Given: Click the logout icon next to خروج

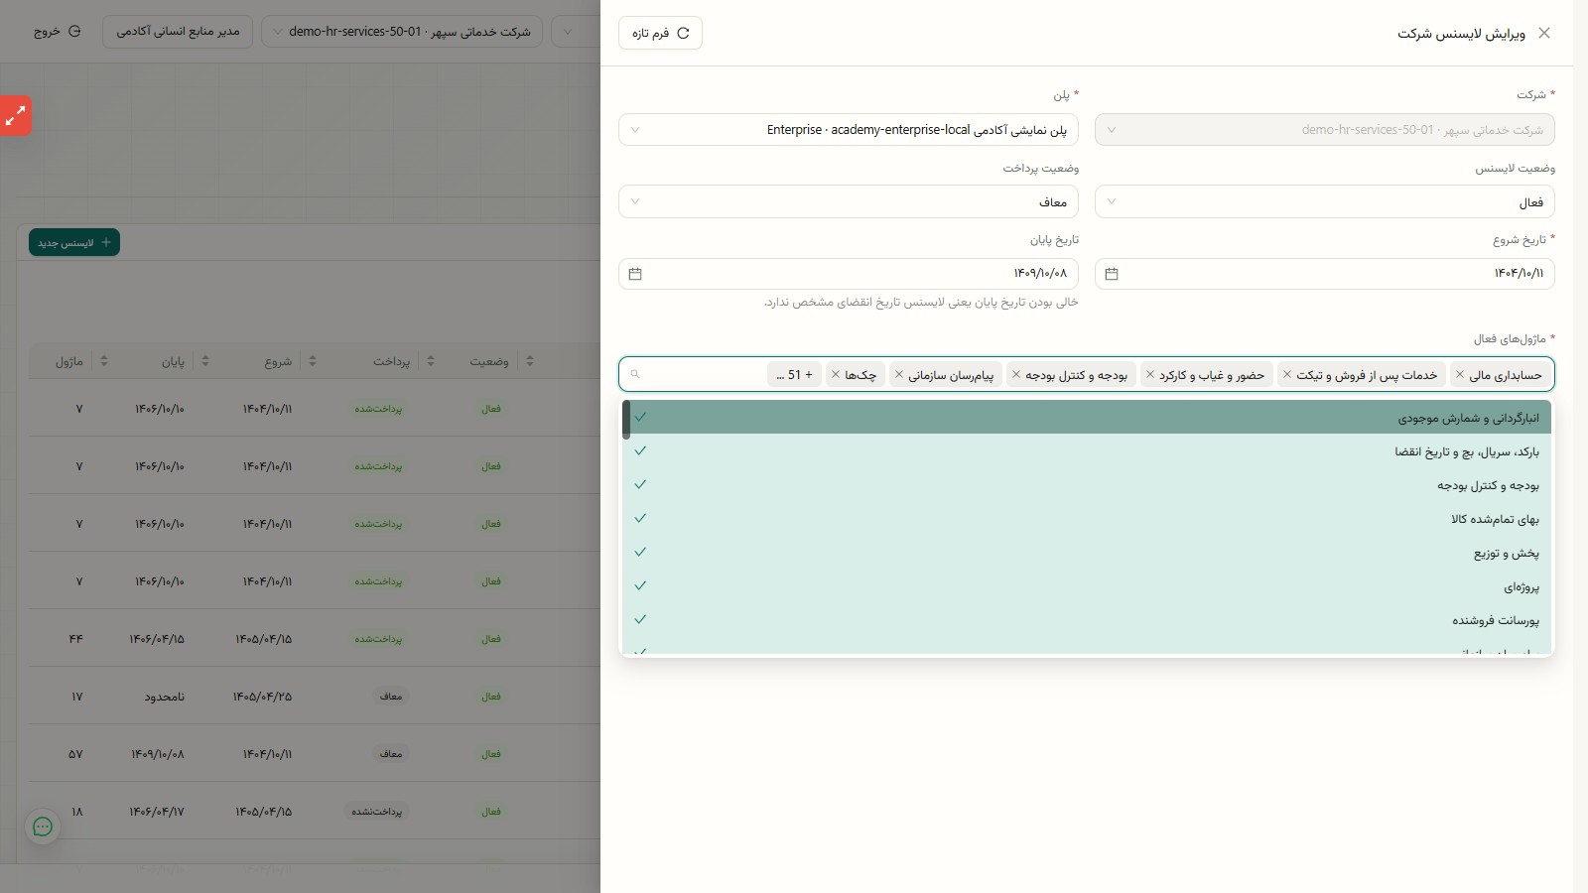Looking at the screenshot, I should [74, 32].
